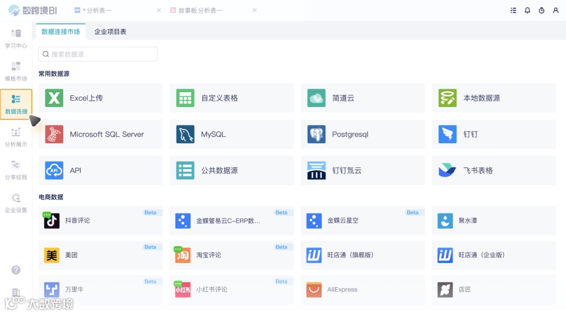The width and height of the screenshot is (566, 314).
Task: Connect to Microsoft SQL Server
Action: point(100,134)
